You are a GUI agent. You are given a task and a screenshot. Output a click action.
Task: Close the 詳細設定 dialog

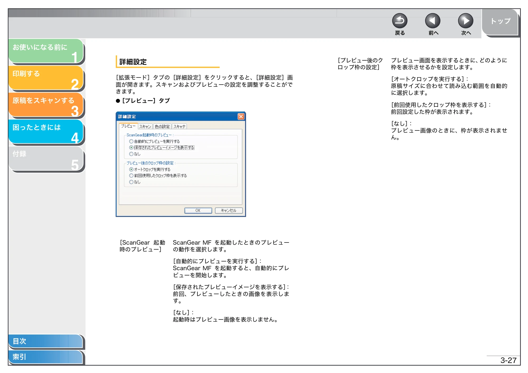(241, 117)
